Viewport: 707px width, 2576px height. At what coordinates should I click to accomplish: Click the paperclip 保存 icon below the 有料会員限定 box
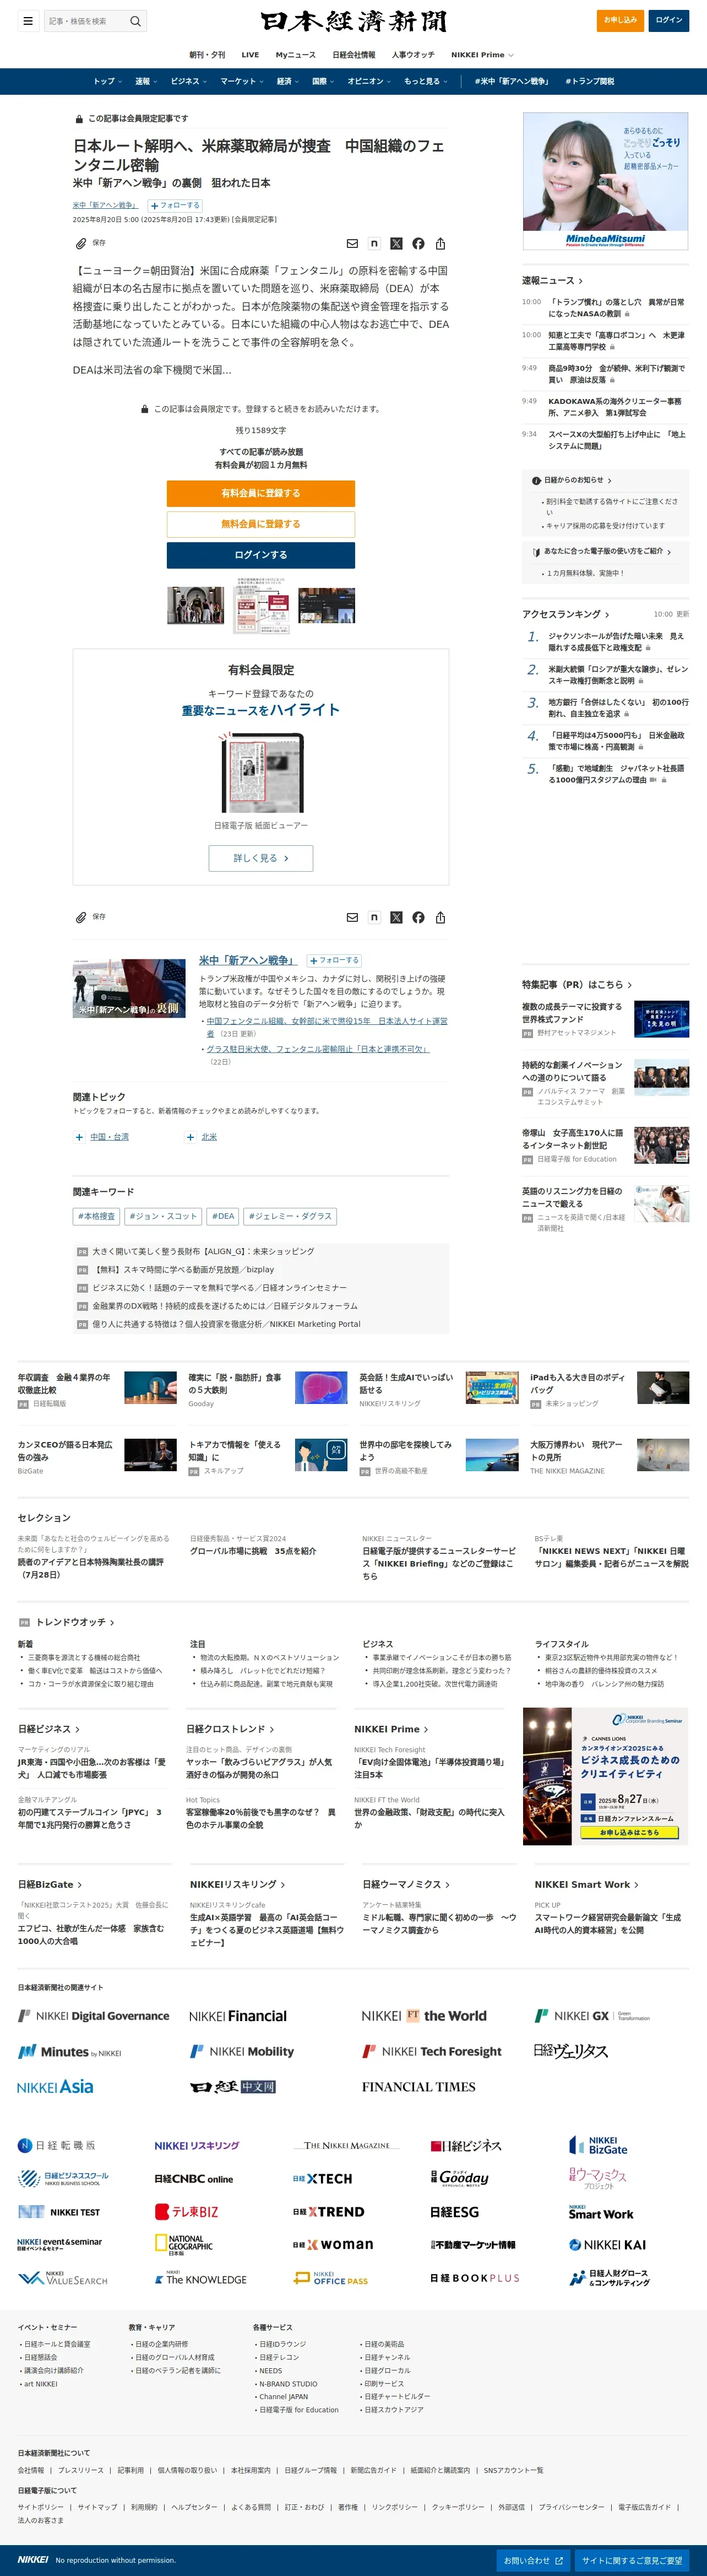point(81,917)
